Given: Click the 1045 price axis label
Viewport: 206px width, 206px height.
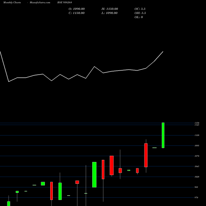Looking at the screenshot, I should tap(197, 166).
